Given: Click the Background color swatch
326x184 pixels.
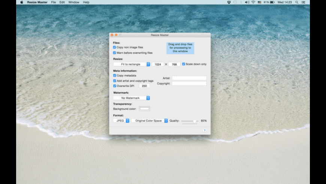Looking at the screenshot, I should (145, 109).
